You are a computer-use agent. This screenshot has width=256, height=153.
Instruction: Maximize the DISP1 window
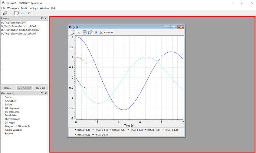(x=174, y=27)
